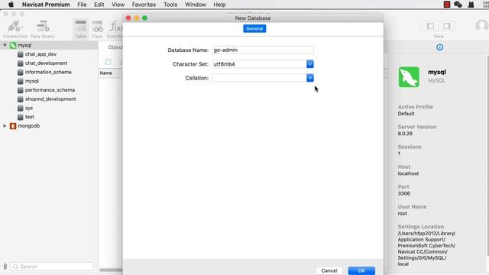Show left sidebar view toggle icon
This screenshot has width=489, height=275.
coord(430,26)
